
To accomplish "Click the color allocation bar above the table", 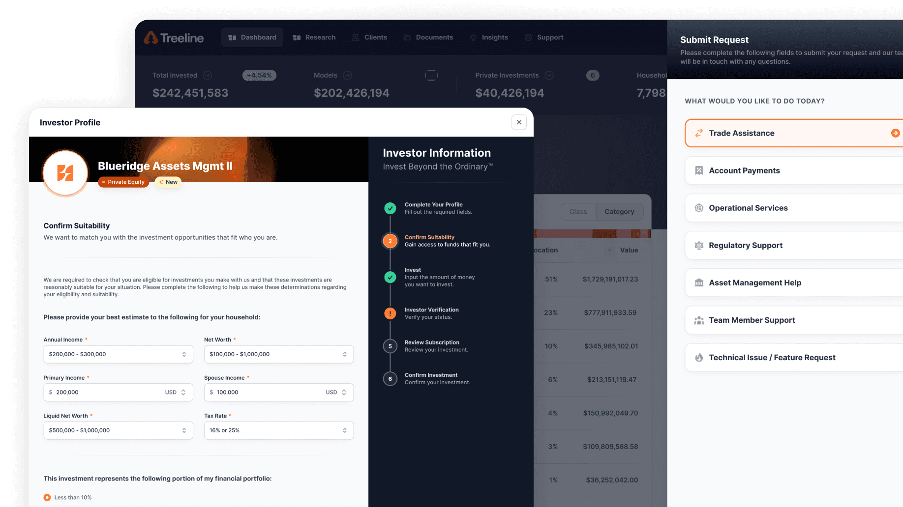I will (x=592, y=234).
